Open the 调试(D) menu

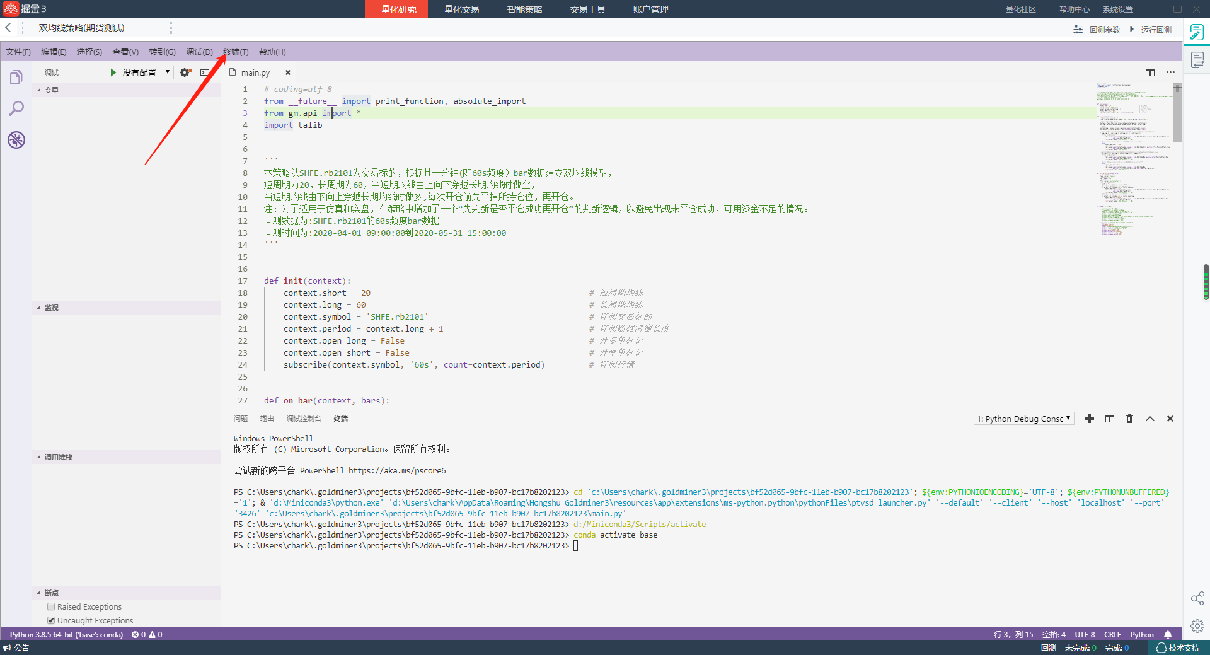pyautogui.click(x=199, y=52)
